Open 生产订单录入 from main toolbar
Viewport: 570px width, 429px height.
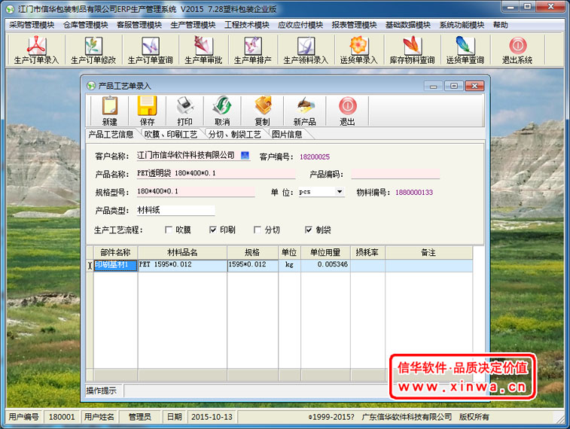click(x=36, y=50)
